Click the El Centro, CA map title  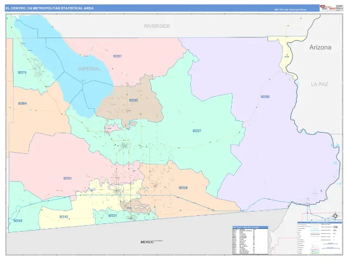coord(49,8)
